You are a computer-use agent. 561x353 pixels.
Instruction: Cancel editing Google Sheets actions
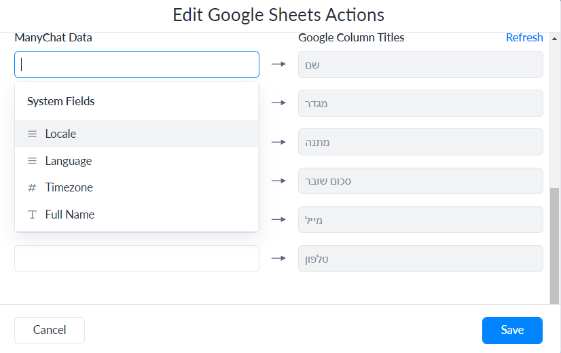pos(50,331)
